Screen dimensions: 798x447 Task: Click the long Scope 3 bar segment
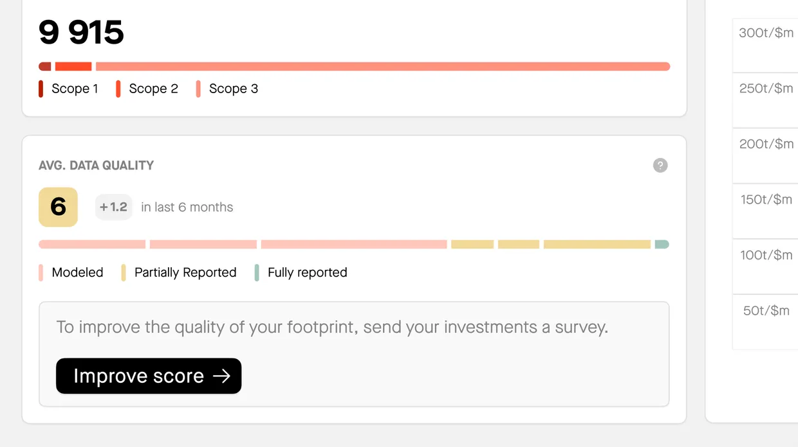[x=383, y=67]
